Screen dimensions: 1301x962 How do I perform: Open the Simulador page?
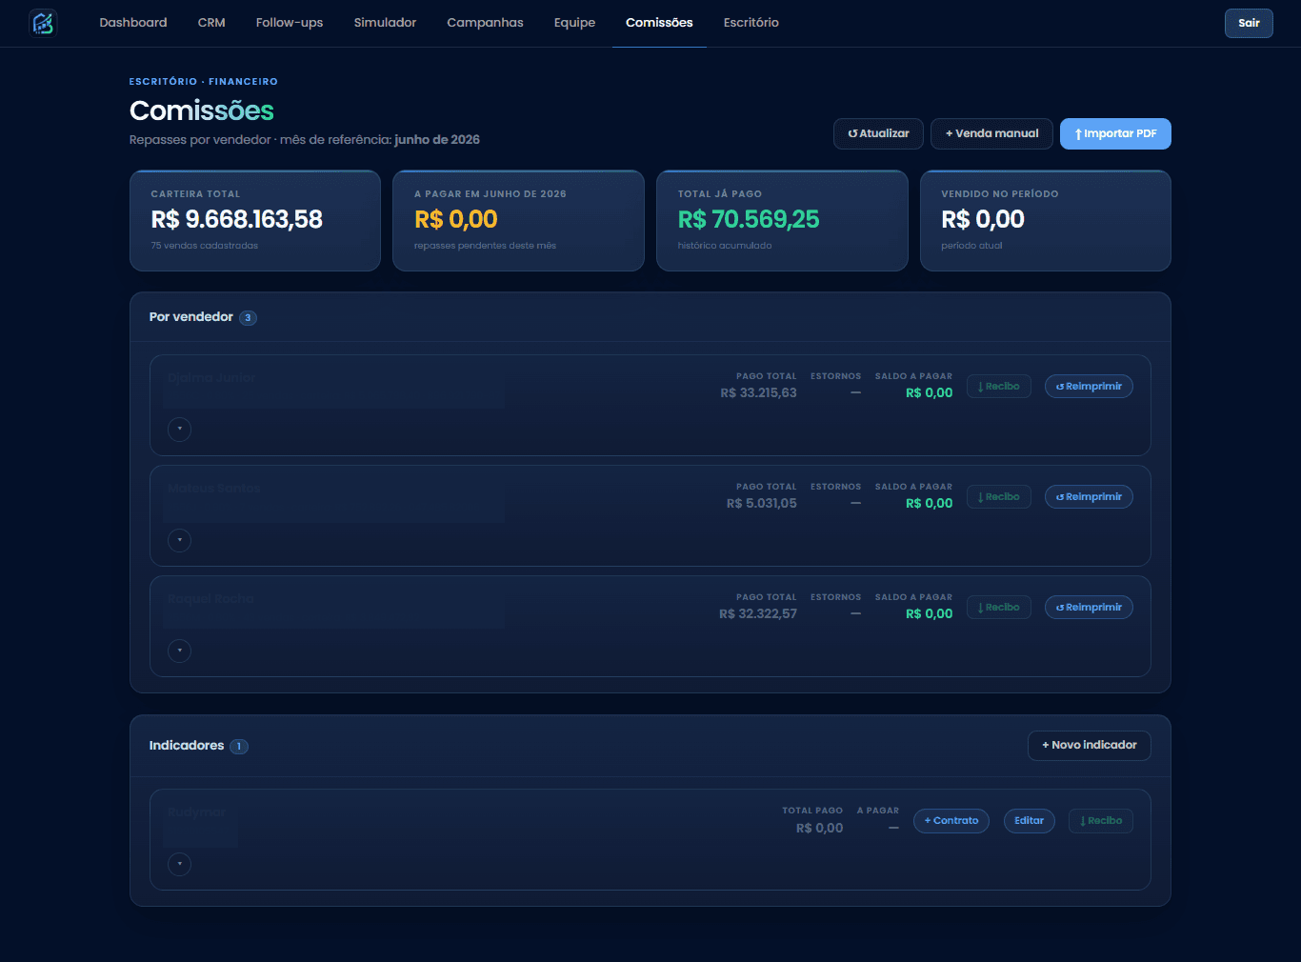[x=385, y=23]
